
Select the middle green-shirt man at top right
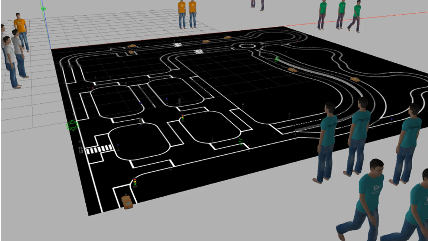point(341,14)
